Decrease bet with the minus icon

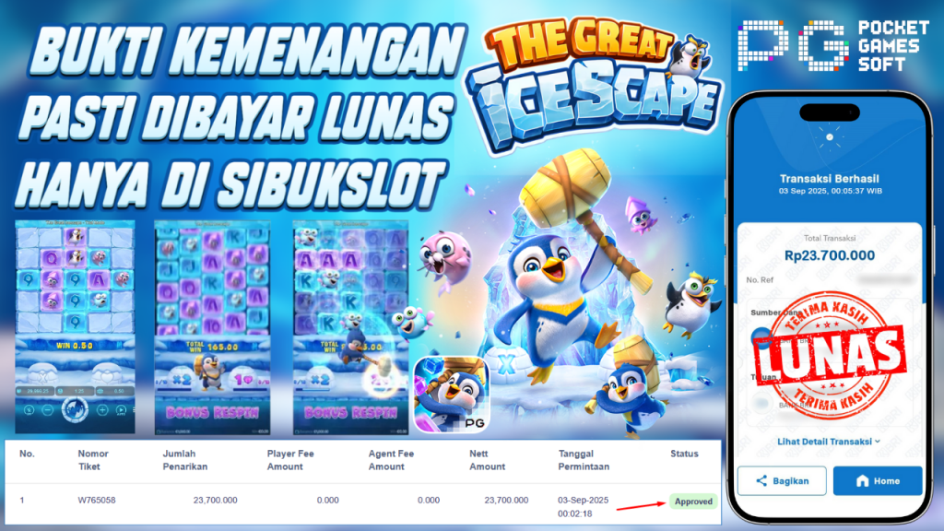(x=48, y=410)
